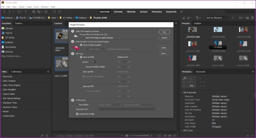Open the Tools menu
Viewport: 256px width, 138px height.
click(36, 7)
